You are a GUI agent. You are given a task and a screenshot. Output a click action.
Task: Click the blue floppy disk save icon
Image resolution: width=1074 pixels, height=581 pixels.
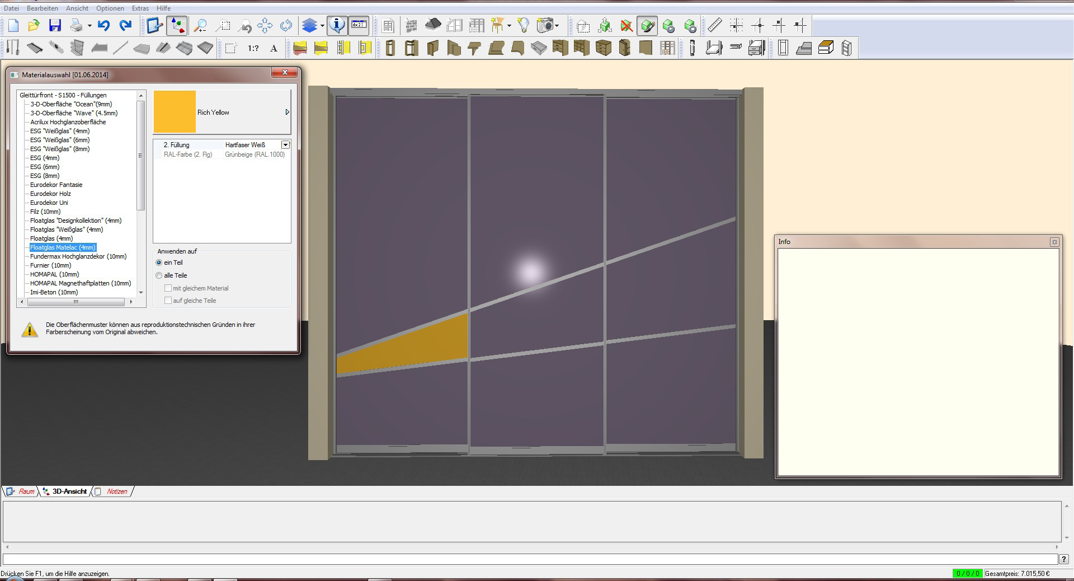55,26
